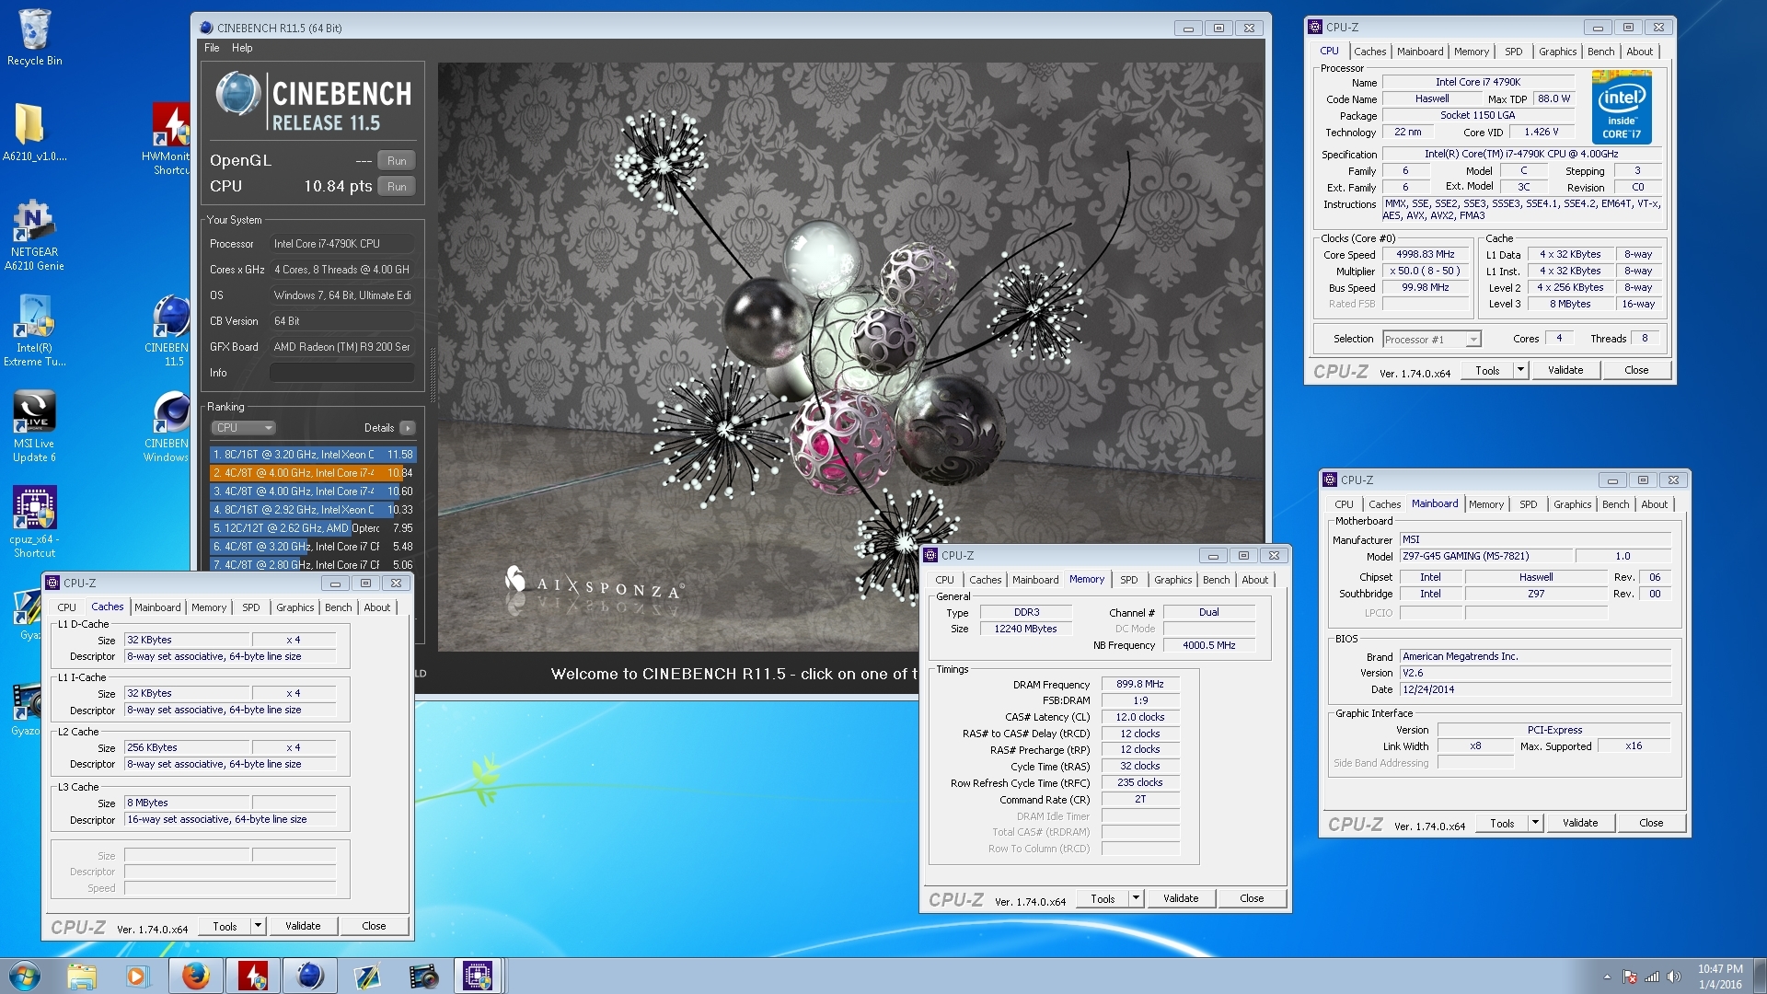Image resolution: width=1767 pixels, height=994 pixels.
Task: Open Gyazo capture taskbar icon
Action: [423, 976]
